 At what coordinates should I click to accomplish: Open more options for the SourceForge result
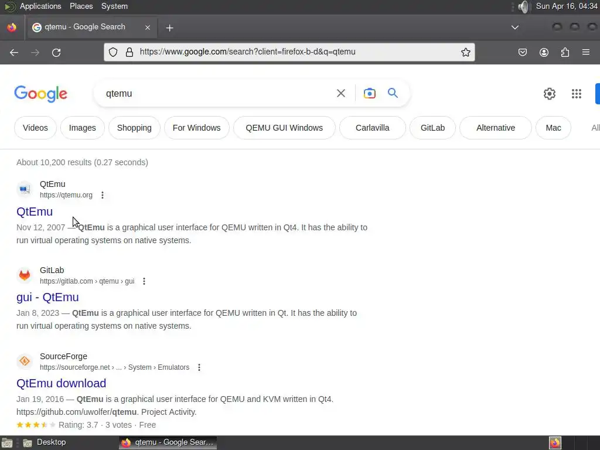[199, 367]
